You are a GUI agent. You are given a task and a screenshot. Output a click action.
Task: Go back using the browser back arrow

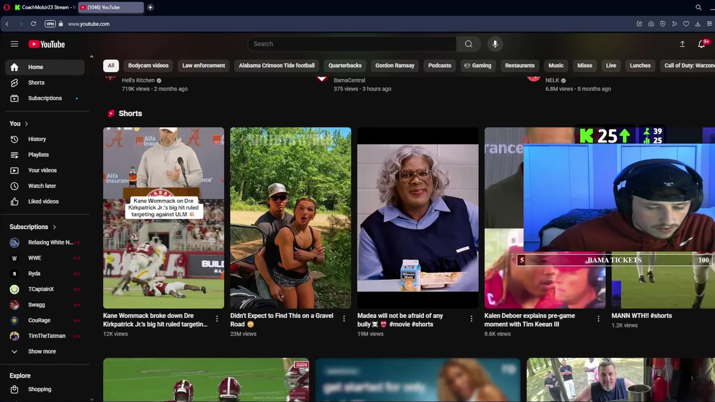(7, 24)
